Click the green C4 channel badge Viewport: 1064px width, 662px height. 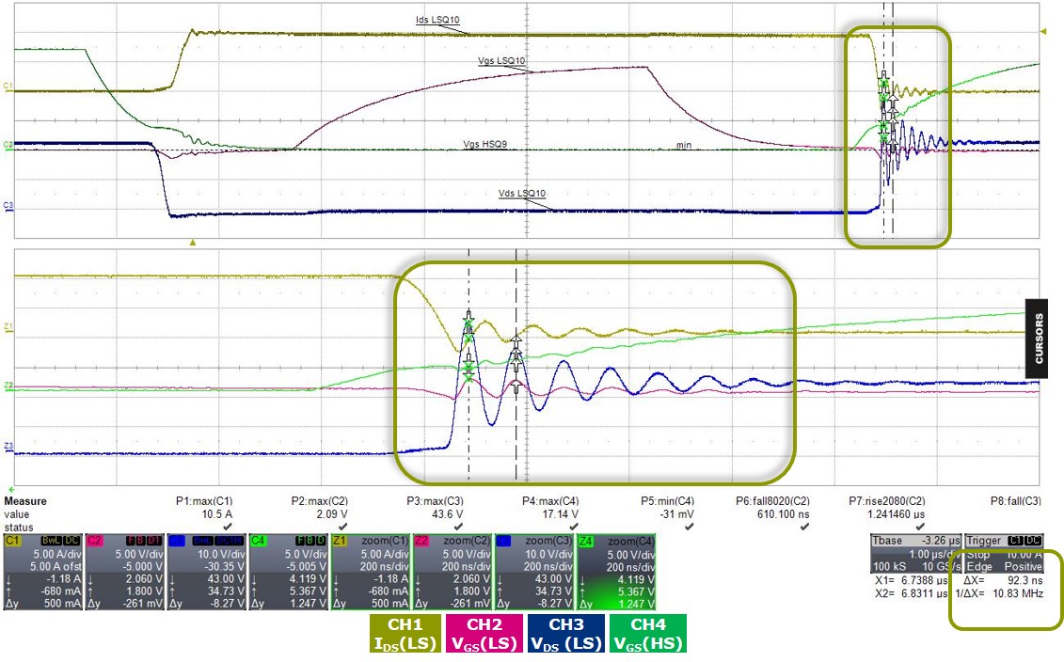point(259,542)
